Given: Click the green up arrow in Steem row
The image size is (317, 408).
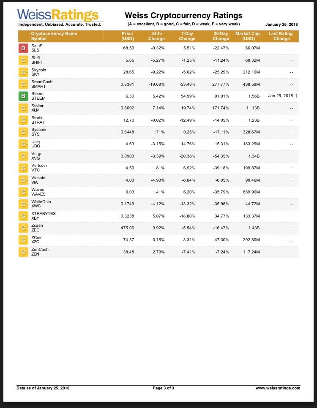Looking at the screenshot, I should [x=296, y=96].
